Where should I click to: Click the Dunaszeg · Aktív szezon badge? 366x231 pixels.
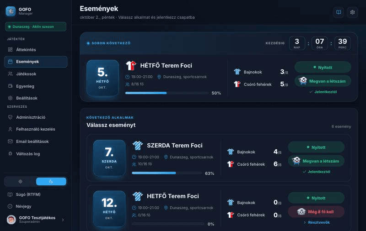(36, 26)
